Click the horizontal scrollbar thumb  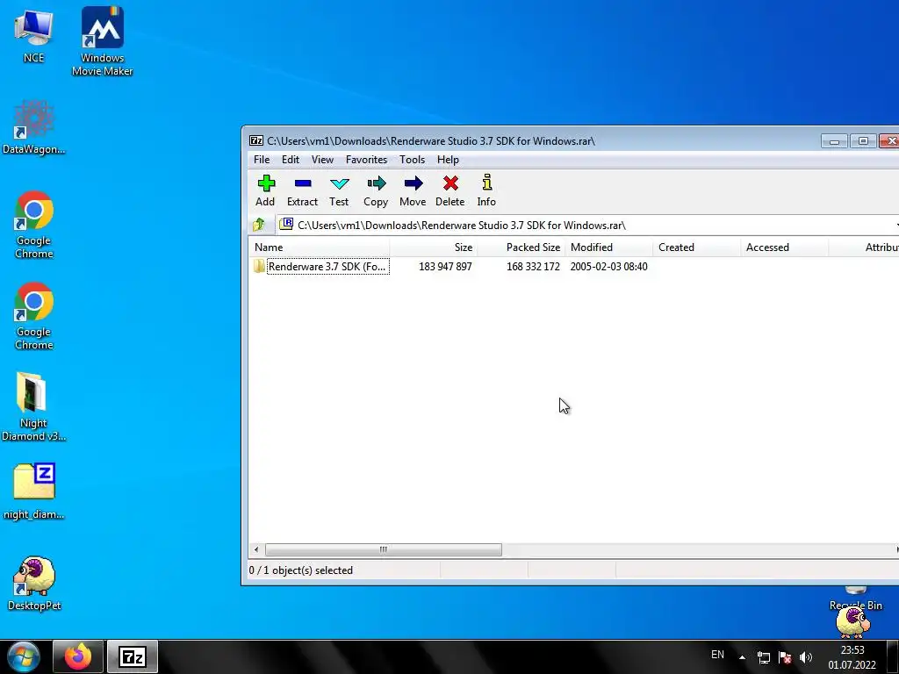click(x=383, y=549)
